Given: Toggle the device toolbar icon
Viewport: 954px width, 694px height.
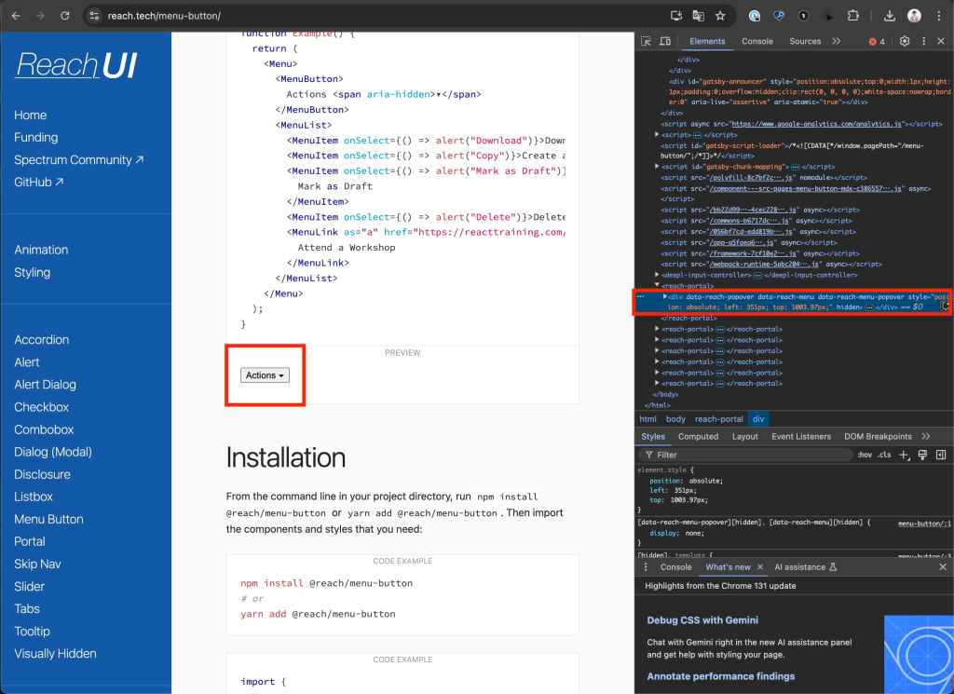Looking at the screenshot, I should point(665,42).
